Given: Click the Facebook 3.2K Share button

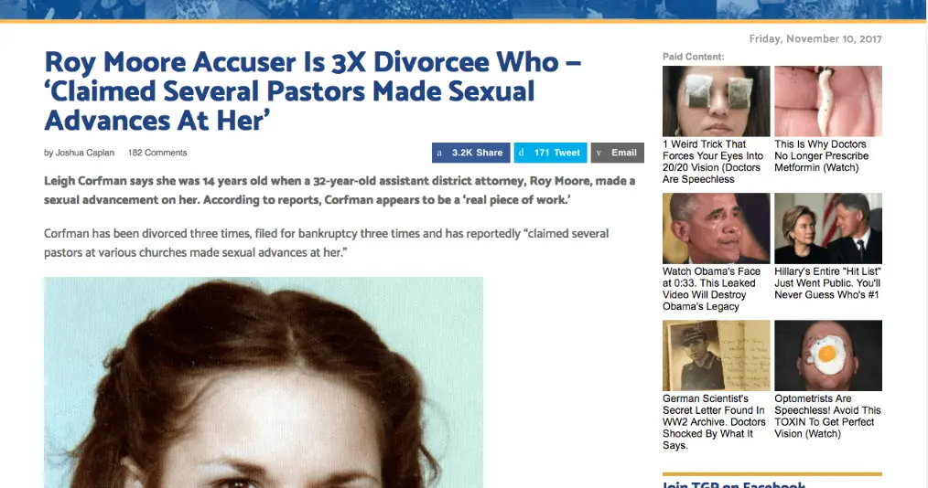Looking at the screenshot, I should point(470,153).
